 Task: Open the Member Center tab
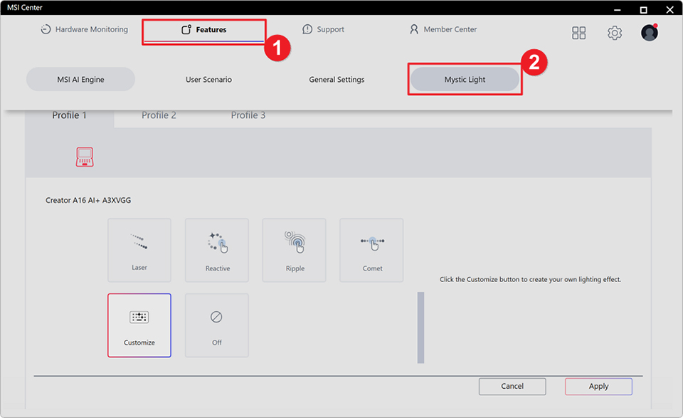443,30
